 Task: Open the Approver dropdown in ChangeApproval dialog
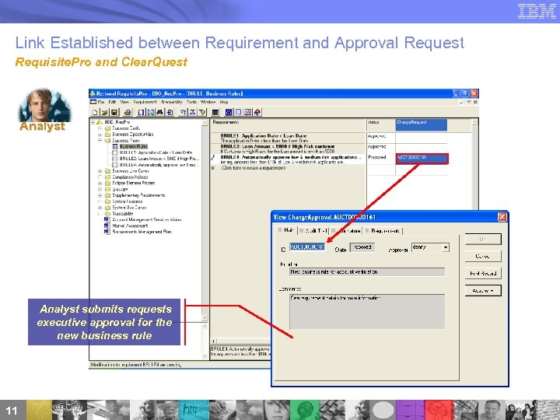(x=446, y=247)
